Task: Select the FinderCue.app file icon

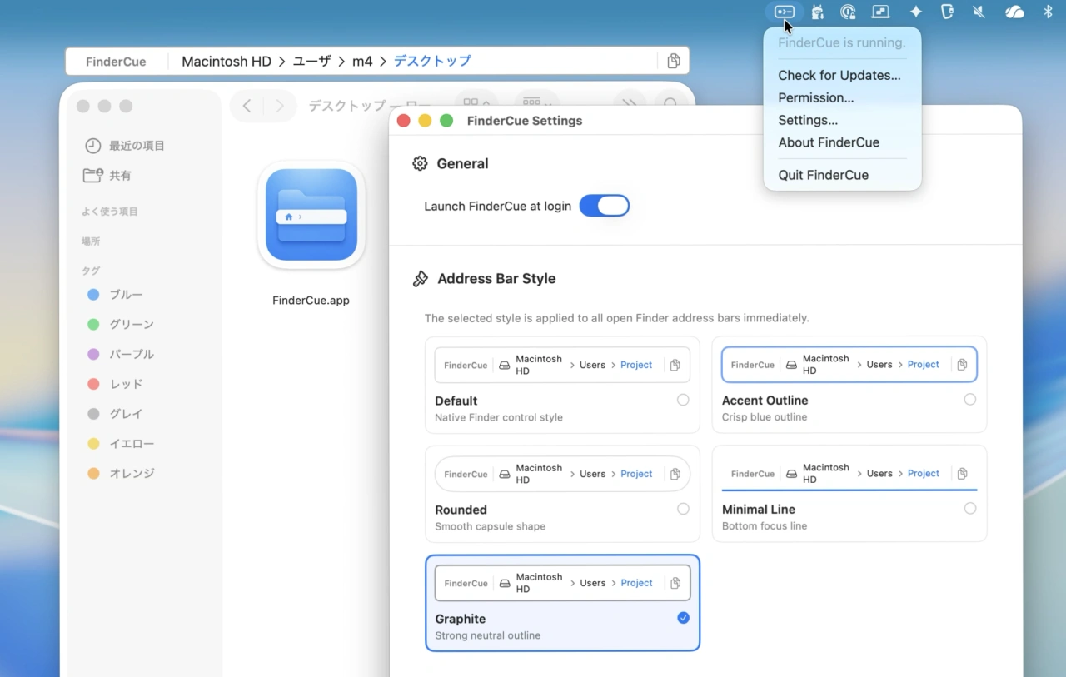Action: coord(311,215)
